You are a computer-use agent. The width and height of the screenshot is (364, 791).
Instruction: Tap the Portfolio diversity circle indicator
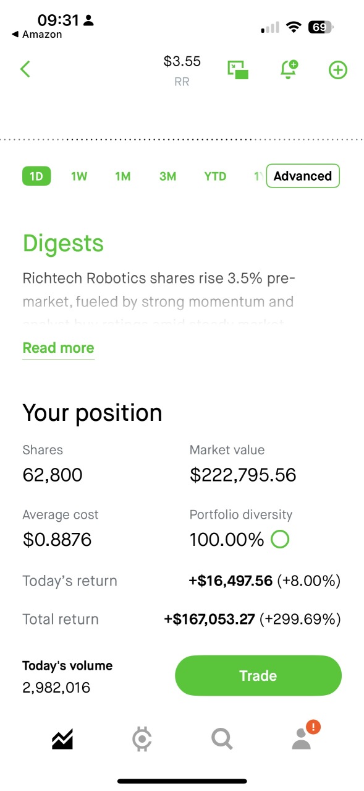point(280,540)
